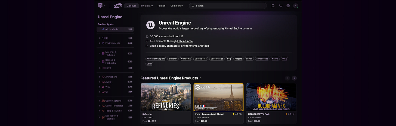Click the Game Templates icon
This screenshot has width=396, height=126.
point(103,106)
